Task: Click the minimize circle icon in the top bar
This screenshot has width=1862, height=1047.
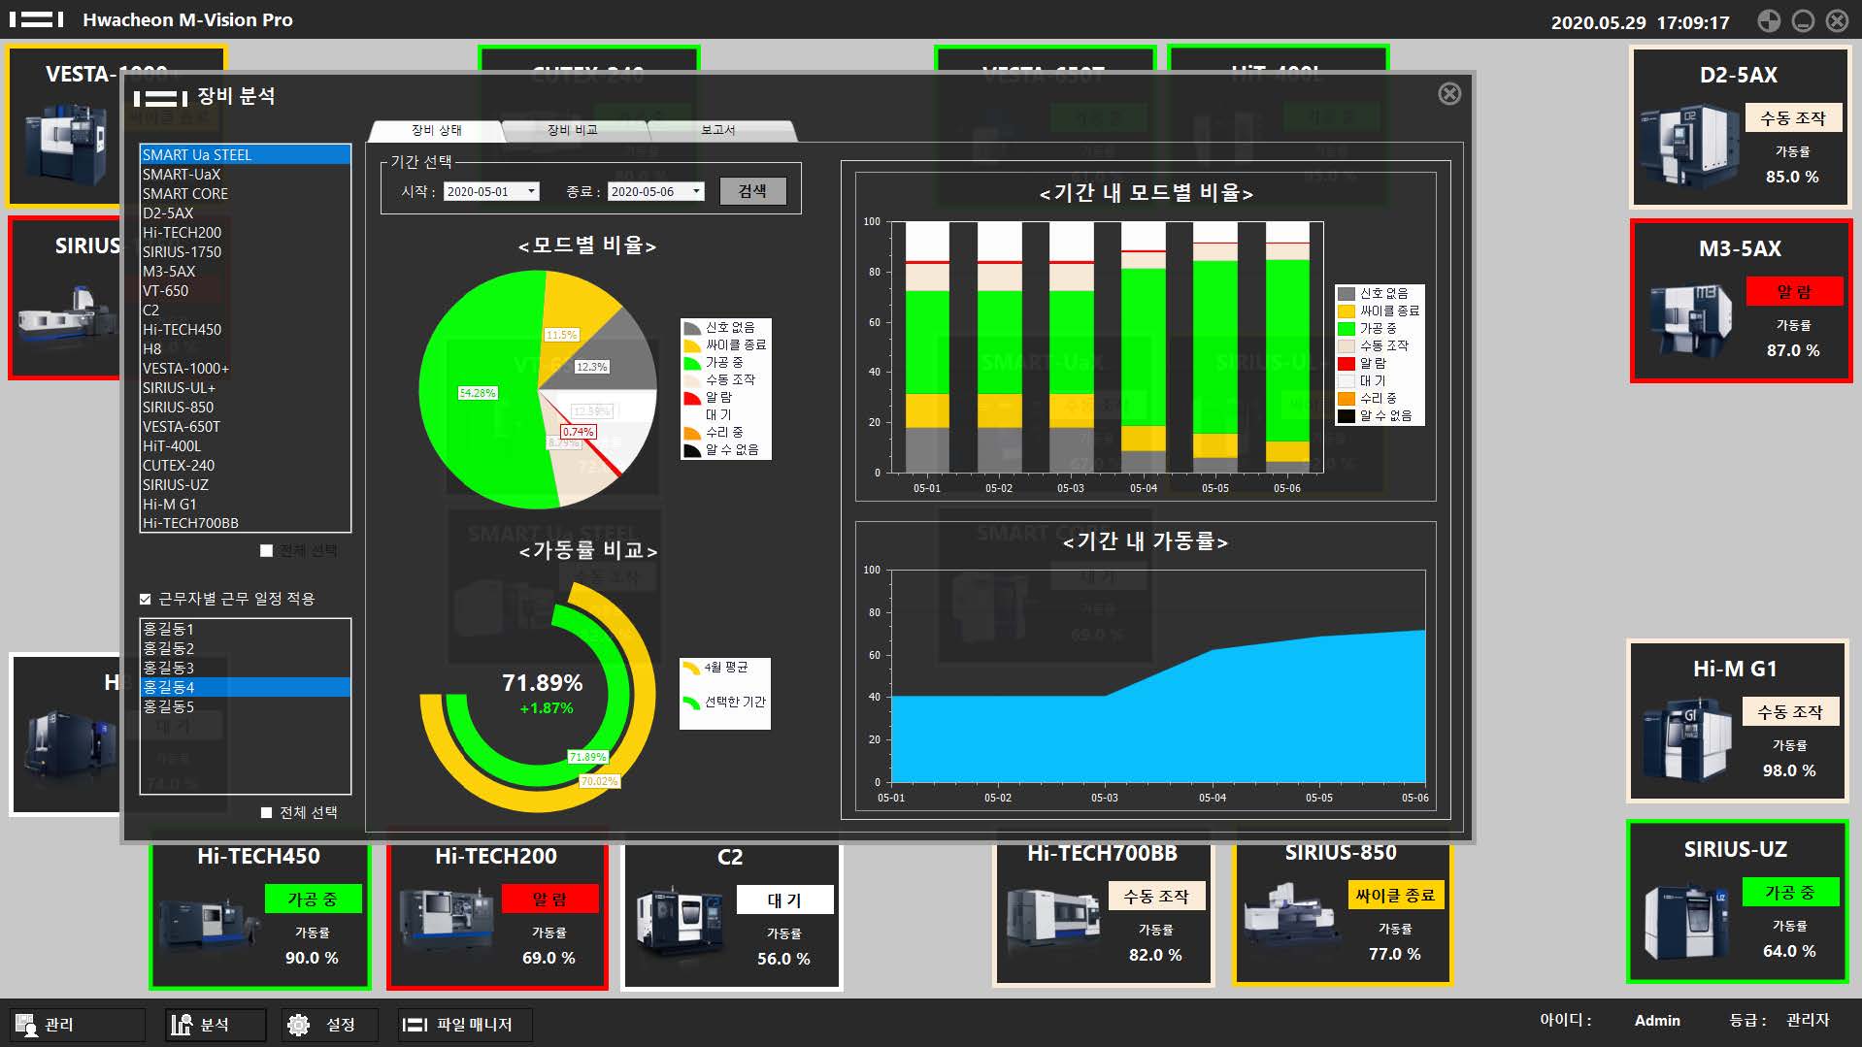Action: click(1803, 20)
